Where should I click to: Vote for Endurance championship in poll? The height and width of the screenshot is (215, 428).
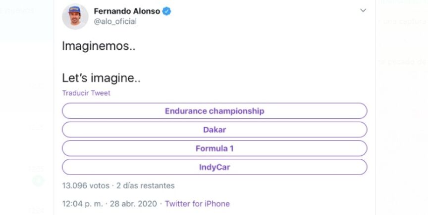click(214, 111)
